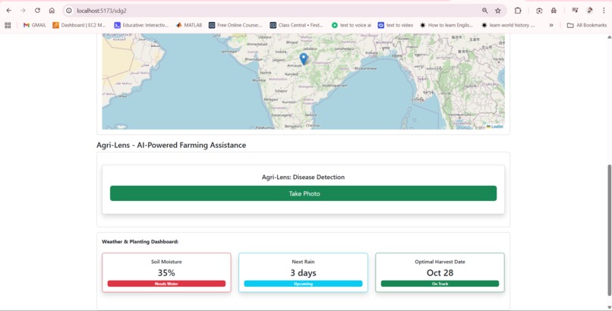This screenshot has height=311, width=612.
Task: Open the Free Online Course bookmark
Action: tap(235, 25)
